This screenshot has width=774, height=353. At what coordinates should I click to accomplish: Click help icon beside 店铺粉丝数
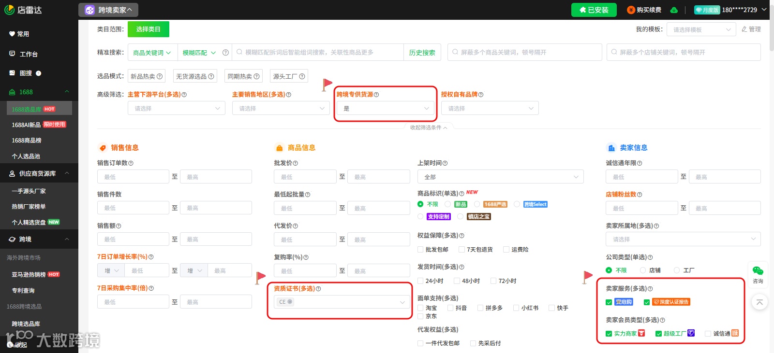(640, 195)
